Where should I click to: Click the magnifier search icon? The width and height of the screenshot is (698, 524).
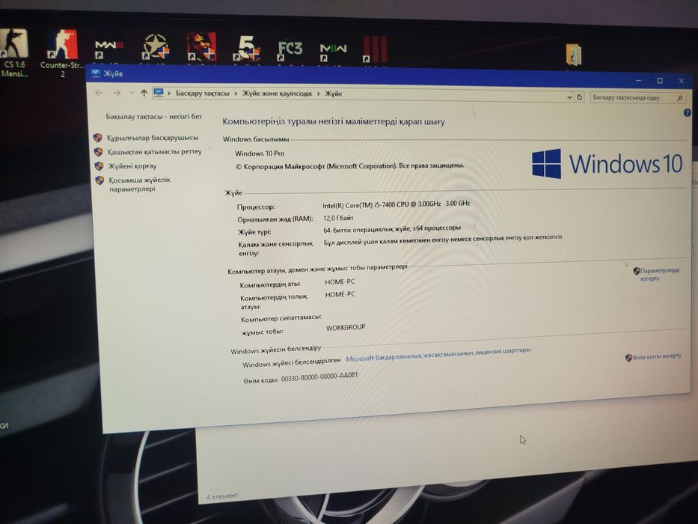(x=680, y=98)
